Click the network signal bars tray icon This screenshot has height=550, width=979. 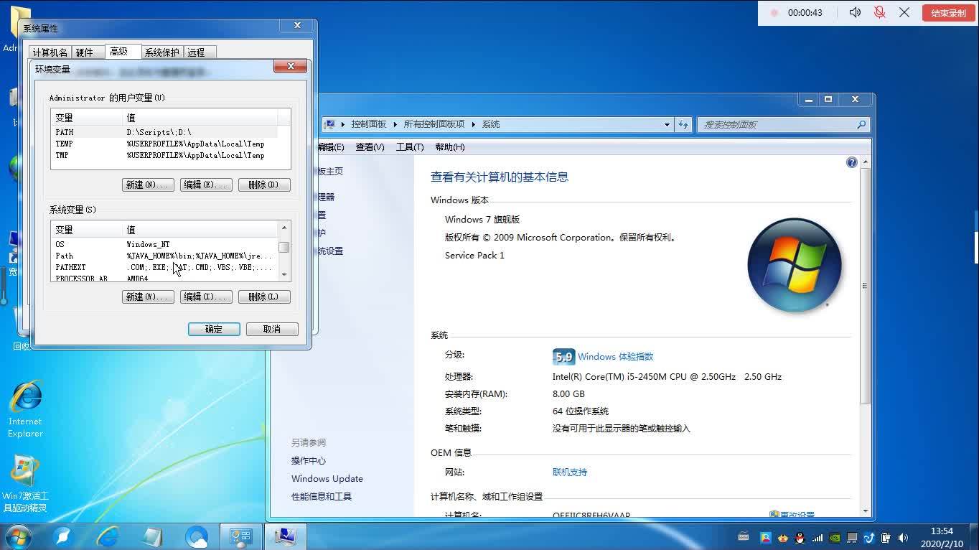click(x=817, y=537)
